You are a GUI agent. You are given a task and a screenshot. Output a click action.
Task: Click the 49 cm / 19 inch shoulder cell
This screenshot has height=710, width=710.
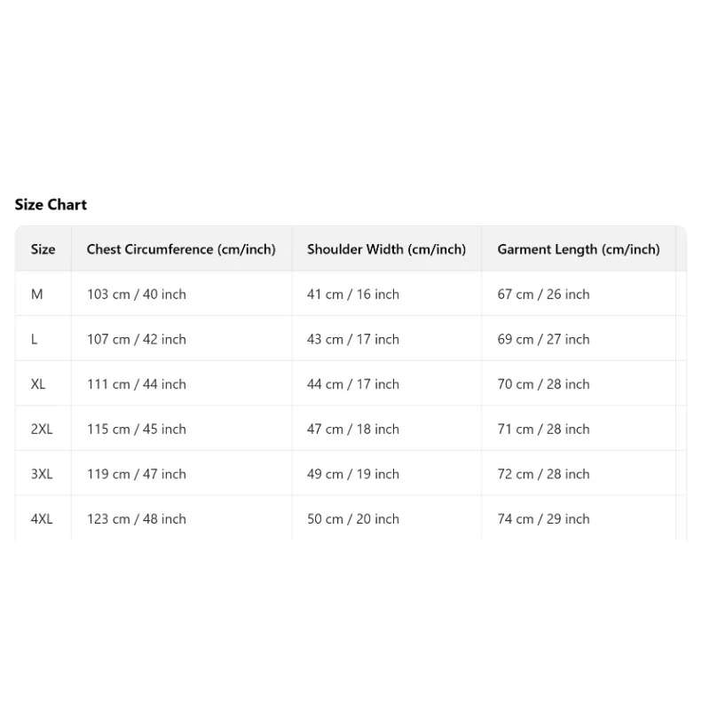pyautogui.click(x=353, y=474)
